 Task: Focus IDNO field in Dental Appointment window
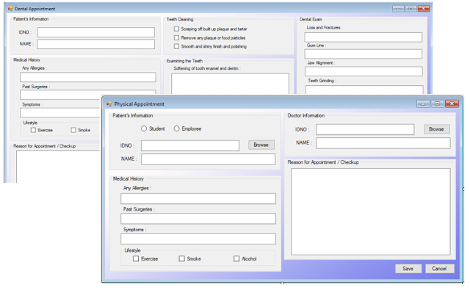coord(96,32)
